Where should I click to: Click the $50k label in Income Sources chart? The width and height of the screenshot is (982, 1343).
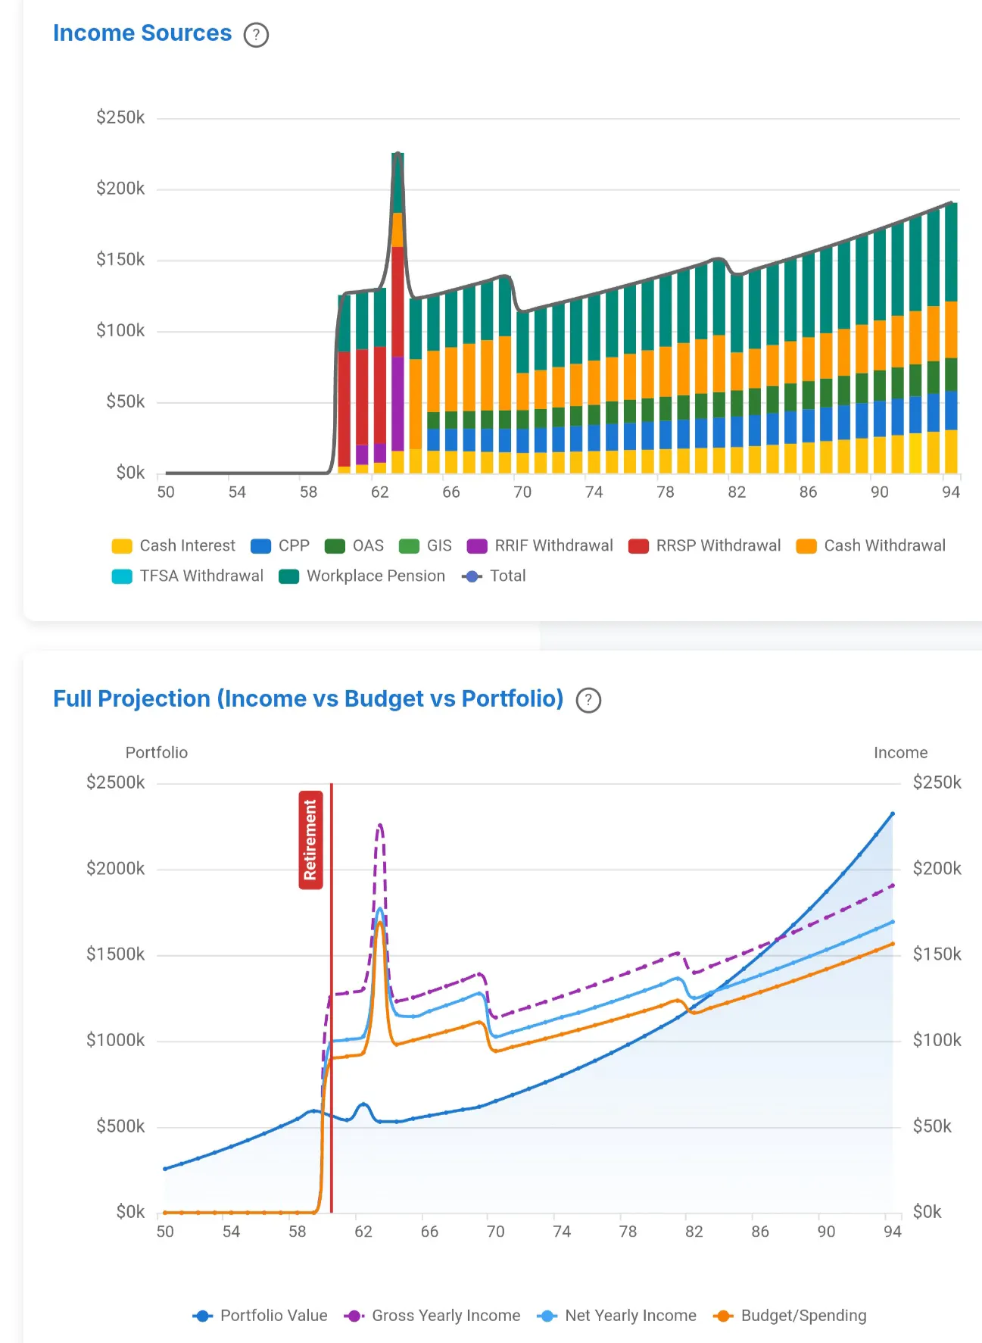(x=126, y=401)
